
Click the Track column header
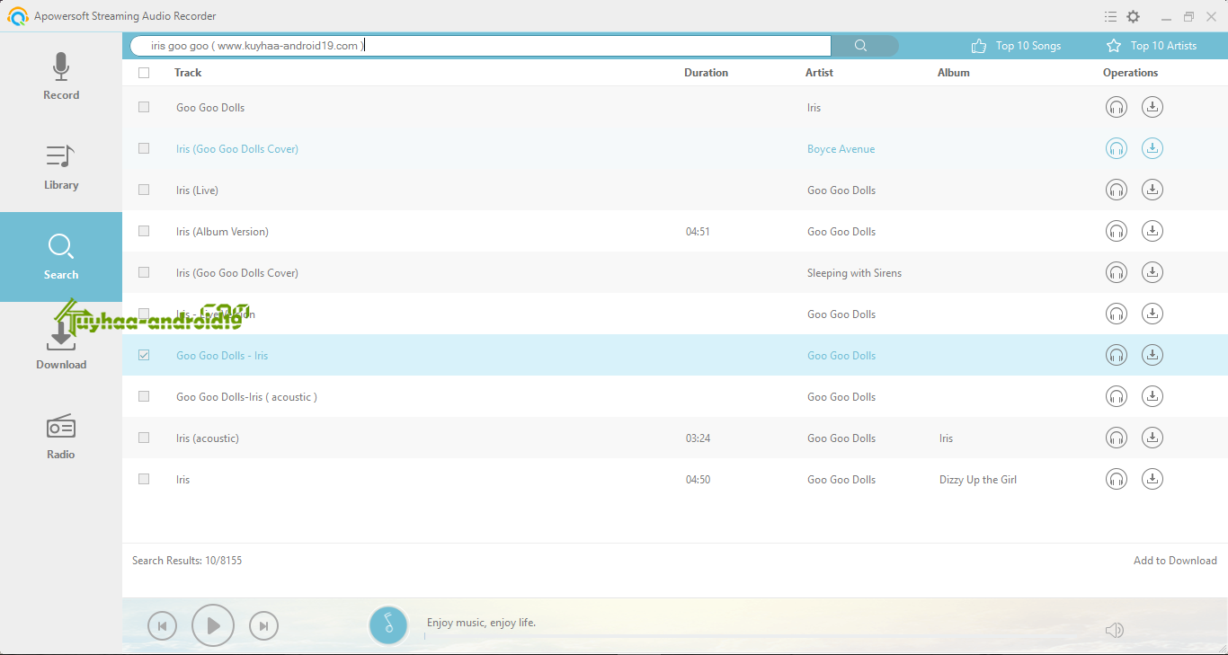tap(188, 73)
